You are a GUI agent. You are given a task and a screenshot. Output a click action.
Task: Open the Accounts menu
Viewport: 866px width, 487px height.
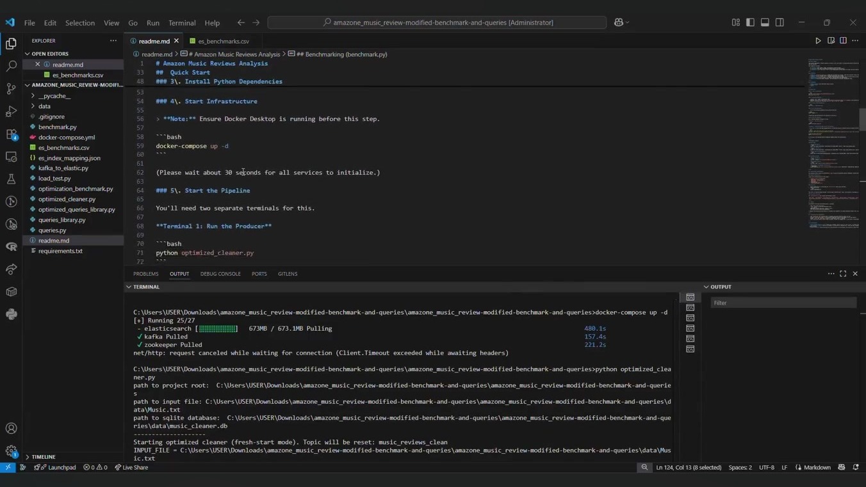11,428
